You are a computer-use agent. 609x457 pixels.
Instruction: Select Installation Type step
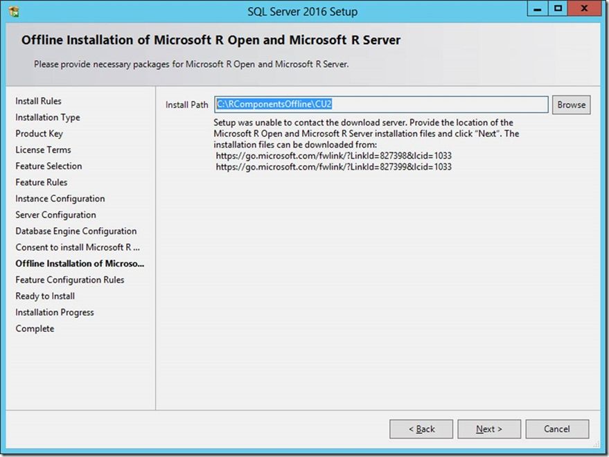[48, 117]
